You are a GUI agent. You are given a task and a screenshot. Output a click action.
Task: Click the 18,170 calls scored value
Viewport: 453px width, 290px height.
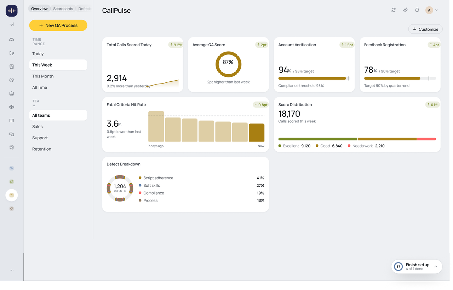289,114
